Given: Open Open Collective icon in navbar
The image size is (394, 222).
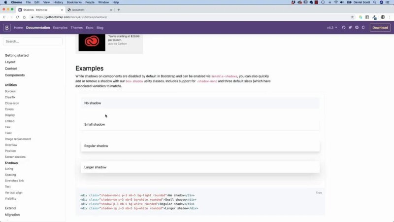Looking at the screenshot, I should click(x=363, y=28).
